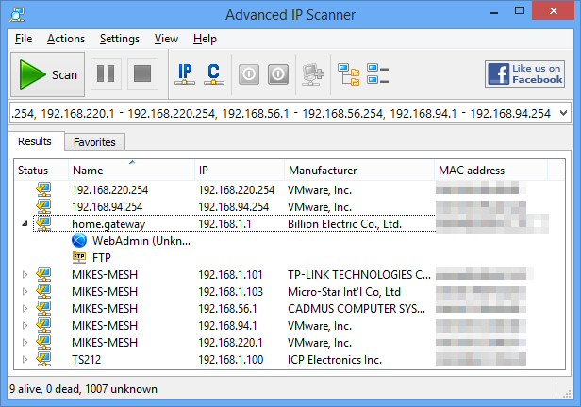Sort by the MAC address column header
The width and height of the screenshot is (581, 407).
[x=490, y=171]
